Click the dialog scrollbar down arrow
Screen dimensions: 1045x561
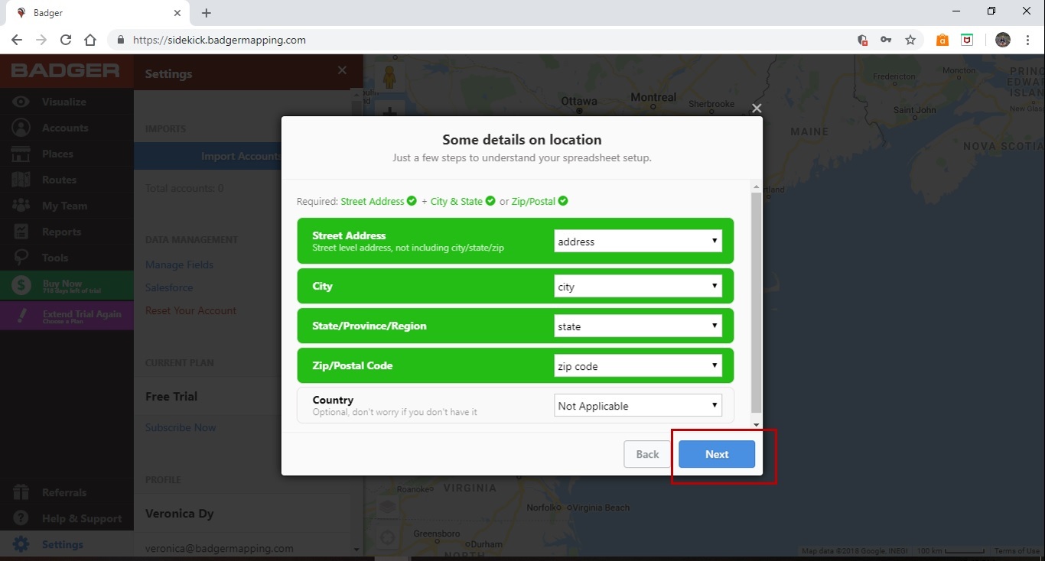757,425
